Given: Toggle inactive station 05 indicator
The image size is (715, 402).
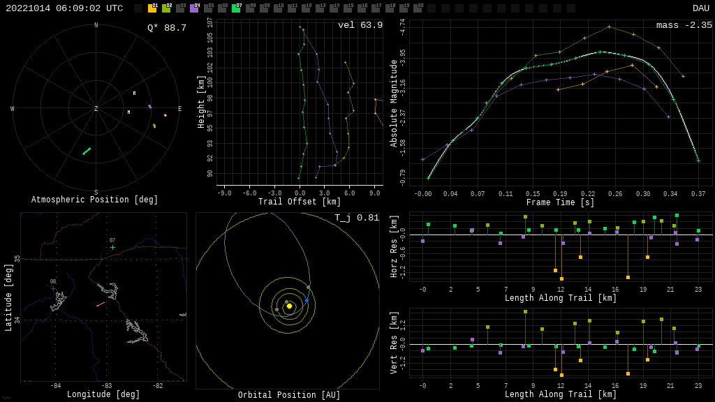Looking at the screenshot, I should pyautogui.click(x=208, y=8).
